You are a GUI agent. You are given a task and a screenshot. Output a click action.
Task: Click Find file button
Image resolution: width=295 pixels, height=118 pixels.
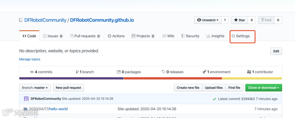234,88
